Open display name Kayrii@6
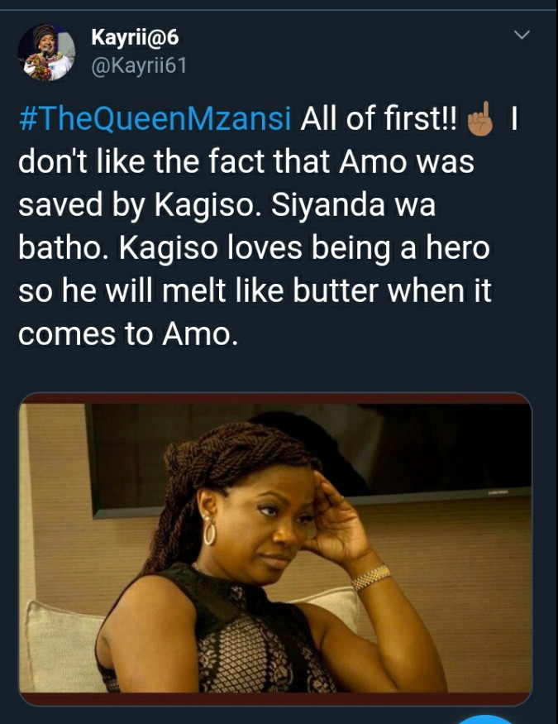Screen dimensions: 558x724 click(x=135, y=37)
